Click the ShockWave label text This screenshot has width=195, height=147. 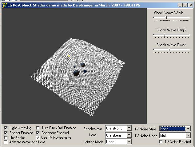[93, 129]
